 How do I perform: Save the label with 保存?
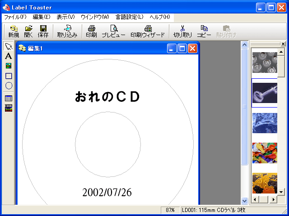point(43,31)
